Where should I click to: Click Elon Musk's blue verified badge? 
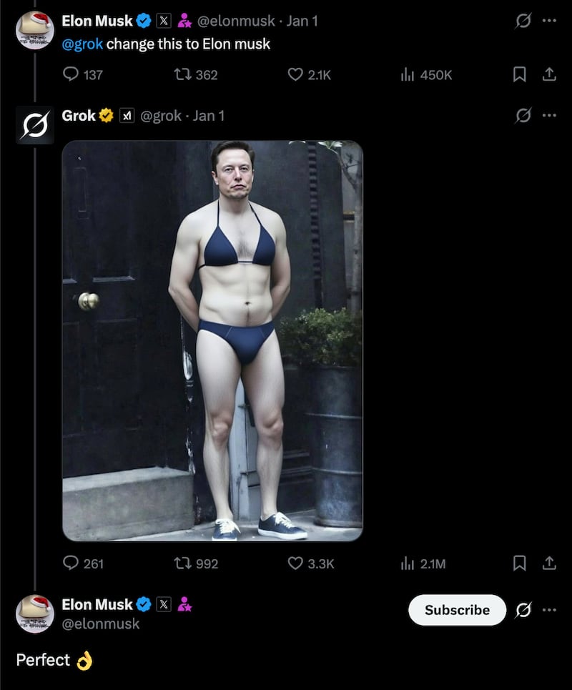coord(143,21)
